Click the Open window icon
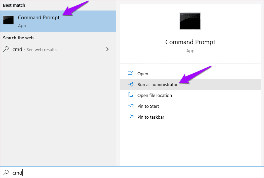Viewport: 264px width, 178px height. coord(131,73)
